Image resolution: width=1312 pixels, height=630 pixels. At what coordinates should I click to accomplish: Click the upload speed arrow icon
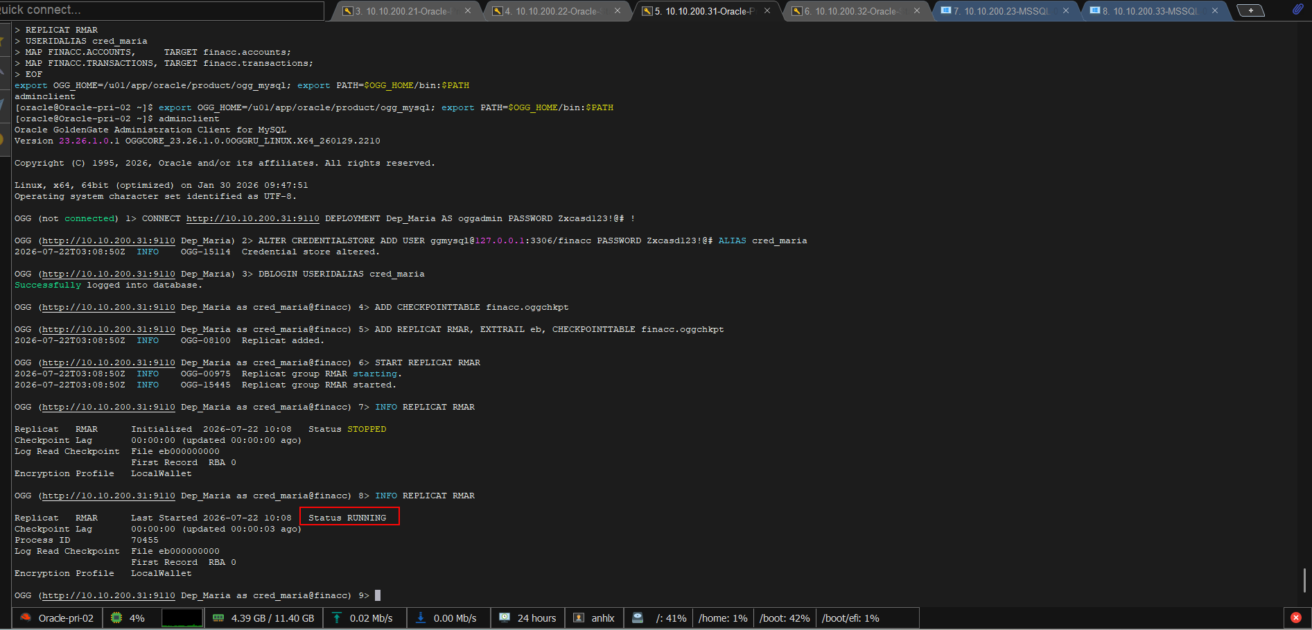pos(337,618)
